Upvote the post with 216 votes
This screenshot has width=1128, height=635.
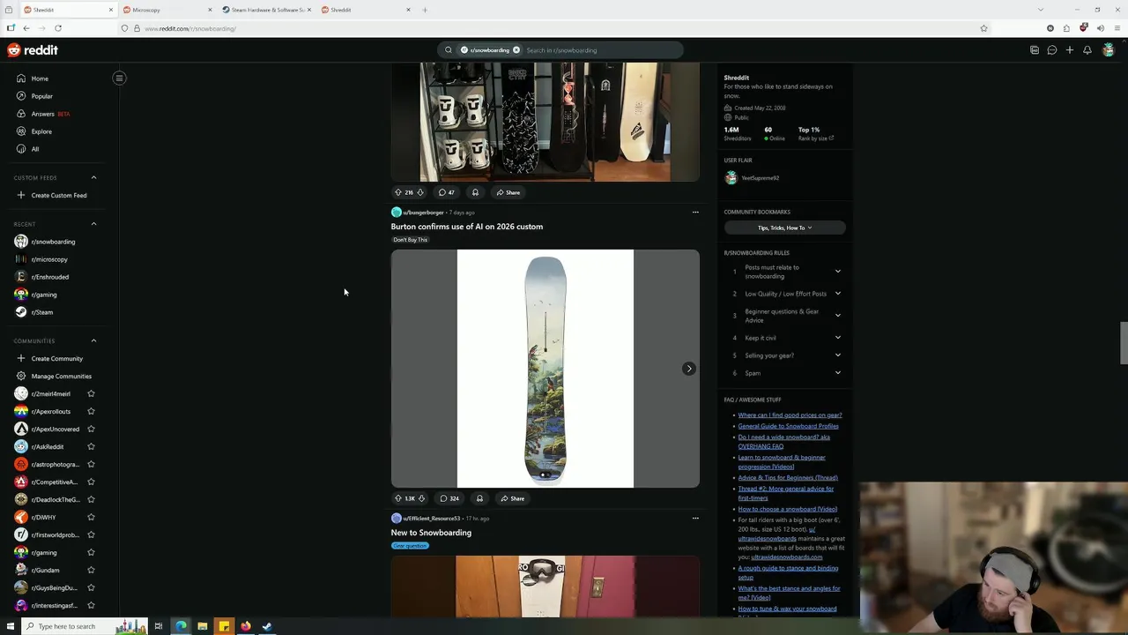[397, 192]
